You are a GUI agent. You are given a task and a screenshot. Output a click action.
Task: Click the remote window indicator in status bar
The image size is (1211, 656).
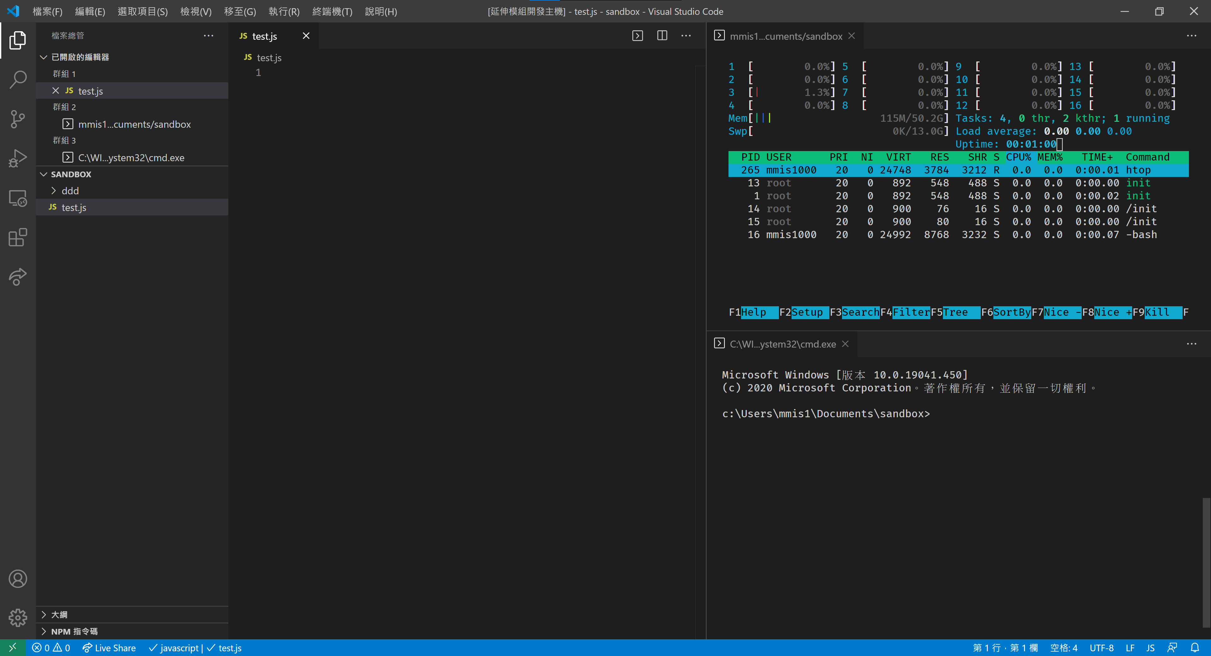coord(13,647)
